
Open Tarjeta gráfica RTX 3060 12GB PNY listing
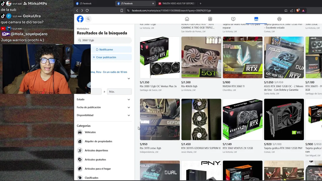tap(283, 148)
